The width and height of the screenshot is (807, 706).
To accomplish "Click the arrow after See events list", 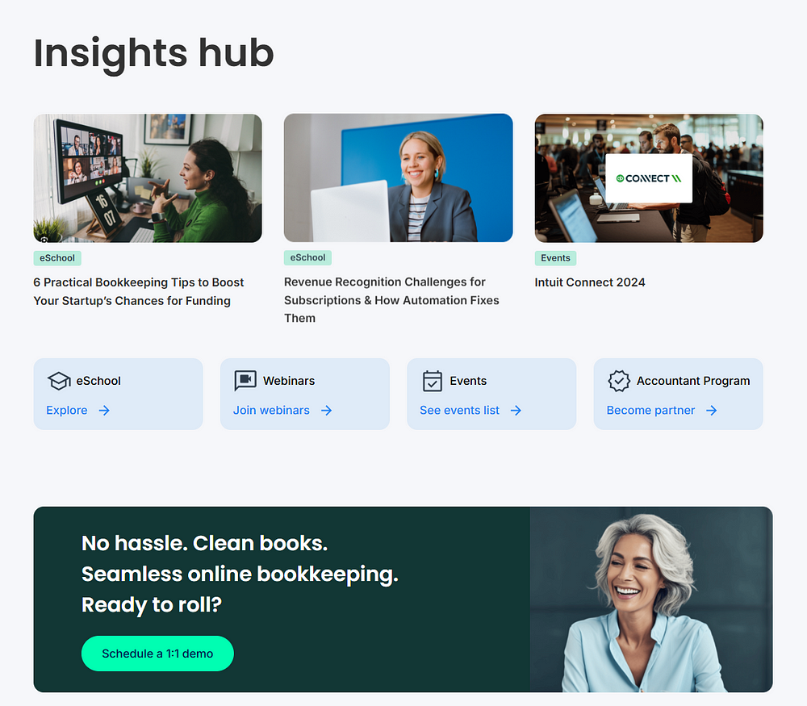I will [516, 410].
